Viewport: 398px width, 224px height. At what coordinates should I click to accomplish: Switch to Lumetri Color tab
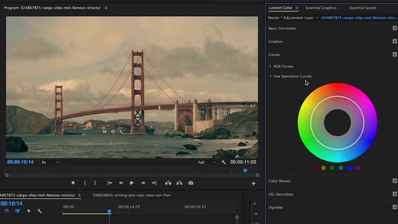[280, 8]
